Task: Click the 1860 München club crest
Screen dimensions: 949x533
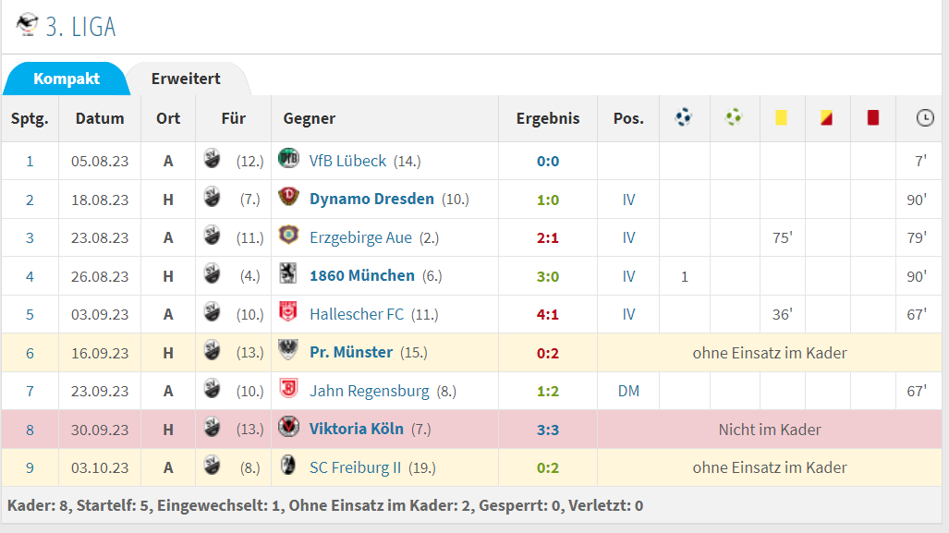Action: click(x=287, y=274)
